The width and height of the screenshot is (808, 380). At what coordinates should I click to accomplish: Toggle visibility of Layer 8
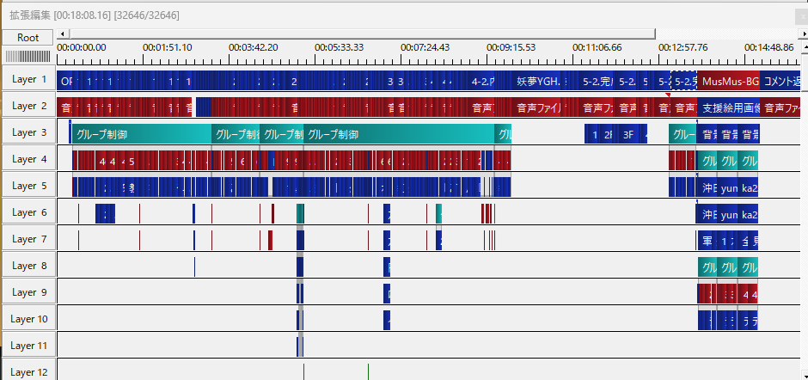(x=28, y=266)
